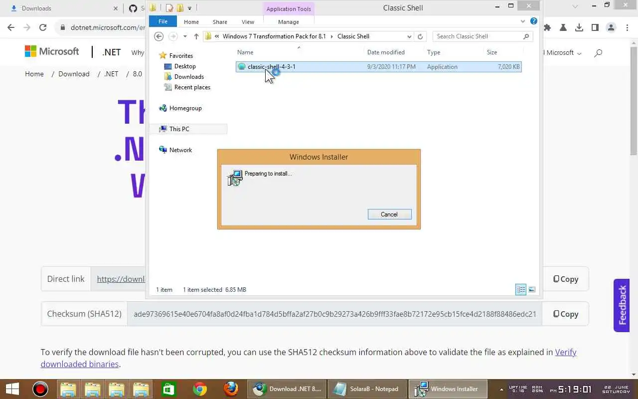Select Desktop in Favorites pane

pyautogui.click(x=185, y=66)
